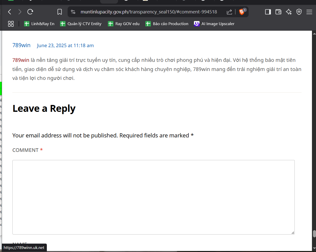Toggle the browser sidebar panel
316x252 pixels.
coord(268,12)
